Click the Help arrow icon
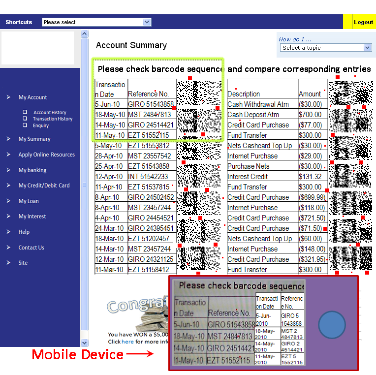Screen dimensions: 376x375 coord(8,232)
